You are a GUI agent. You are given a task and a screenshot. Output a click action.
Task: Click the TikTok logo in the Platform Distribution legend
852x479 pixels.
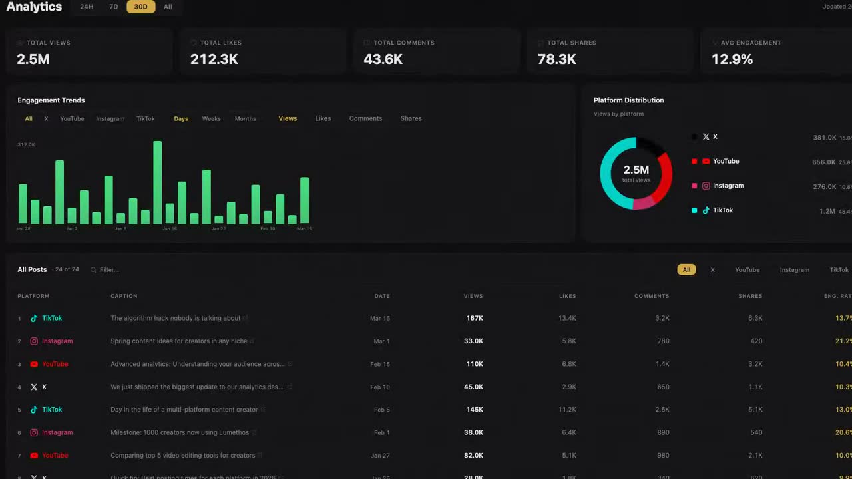click(706, 210)
